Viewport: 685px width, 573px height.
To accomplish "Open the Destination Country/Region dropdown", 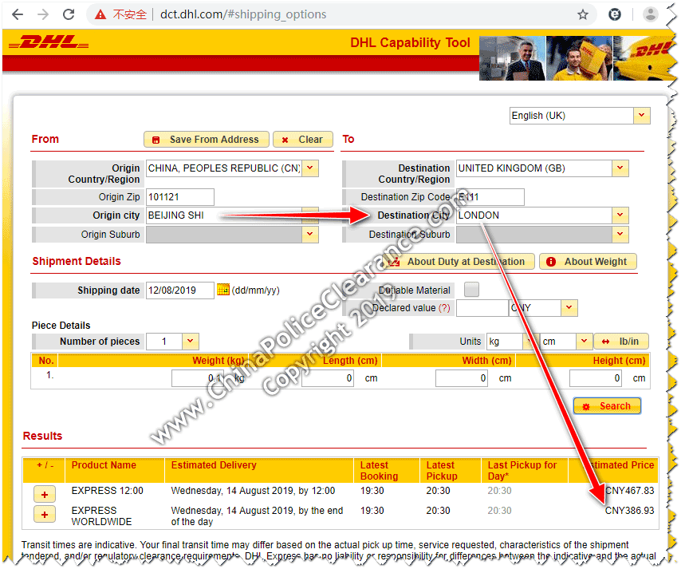I will pos(620,168).
